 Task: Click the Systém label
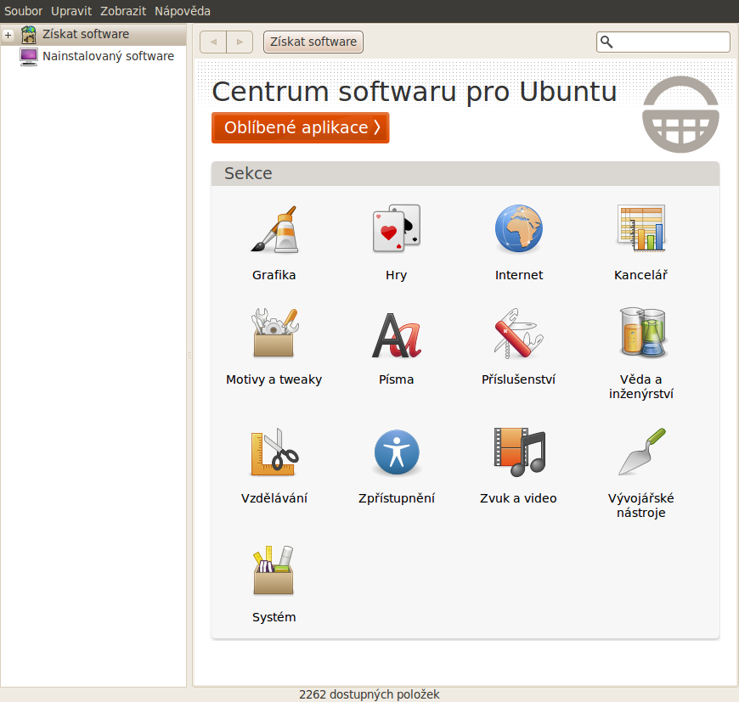[274, 617]
